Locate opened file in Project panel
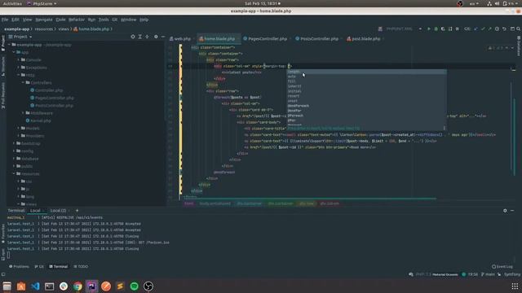This screenshot has height=293, width=522. coord(133,37)
